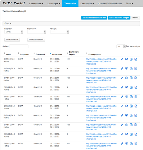The width and height of the screenshot is (143, 150).
Task: Click the XBRL Portal logo
Action: point(14,3)
